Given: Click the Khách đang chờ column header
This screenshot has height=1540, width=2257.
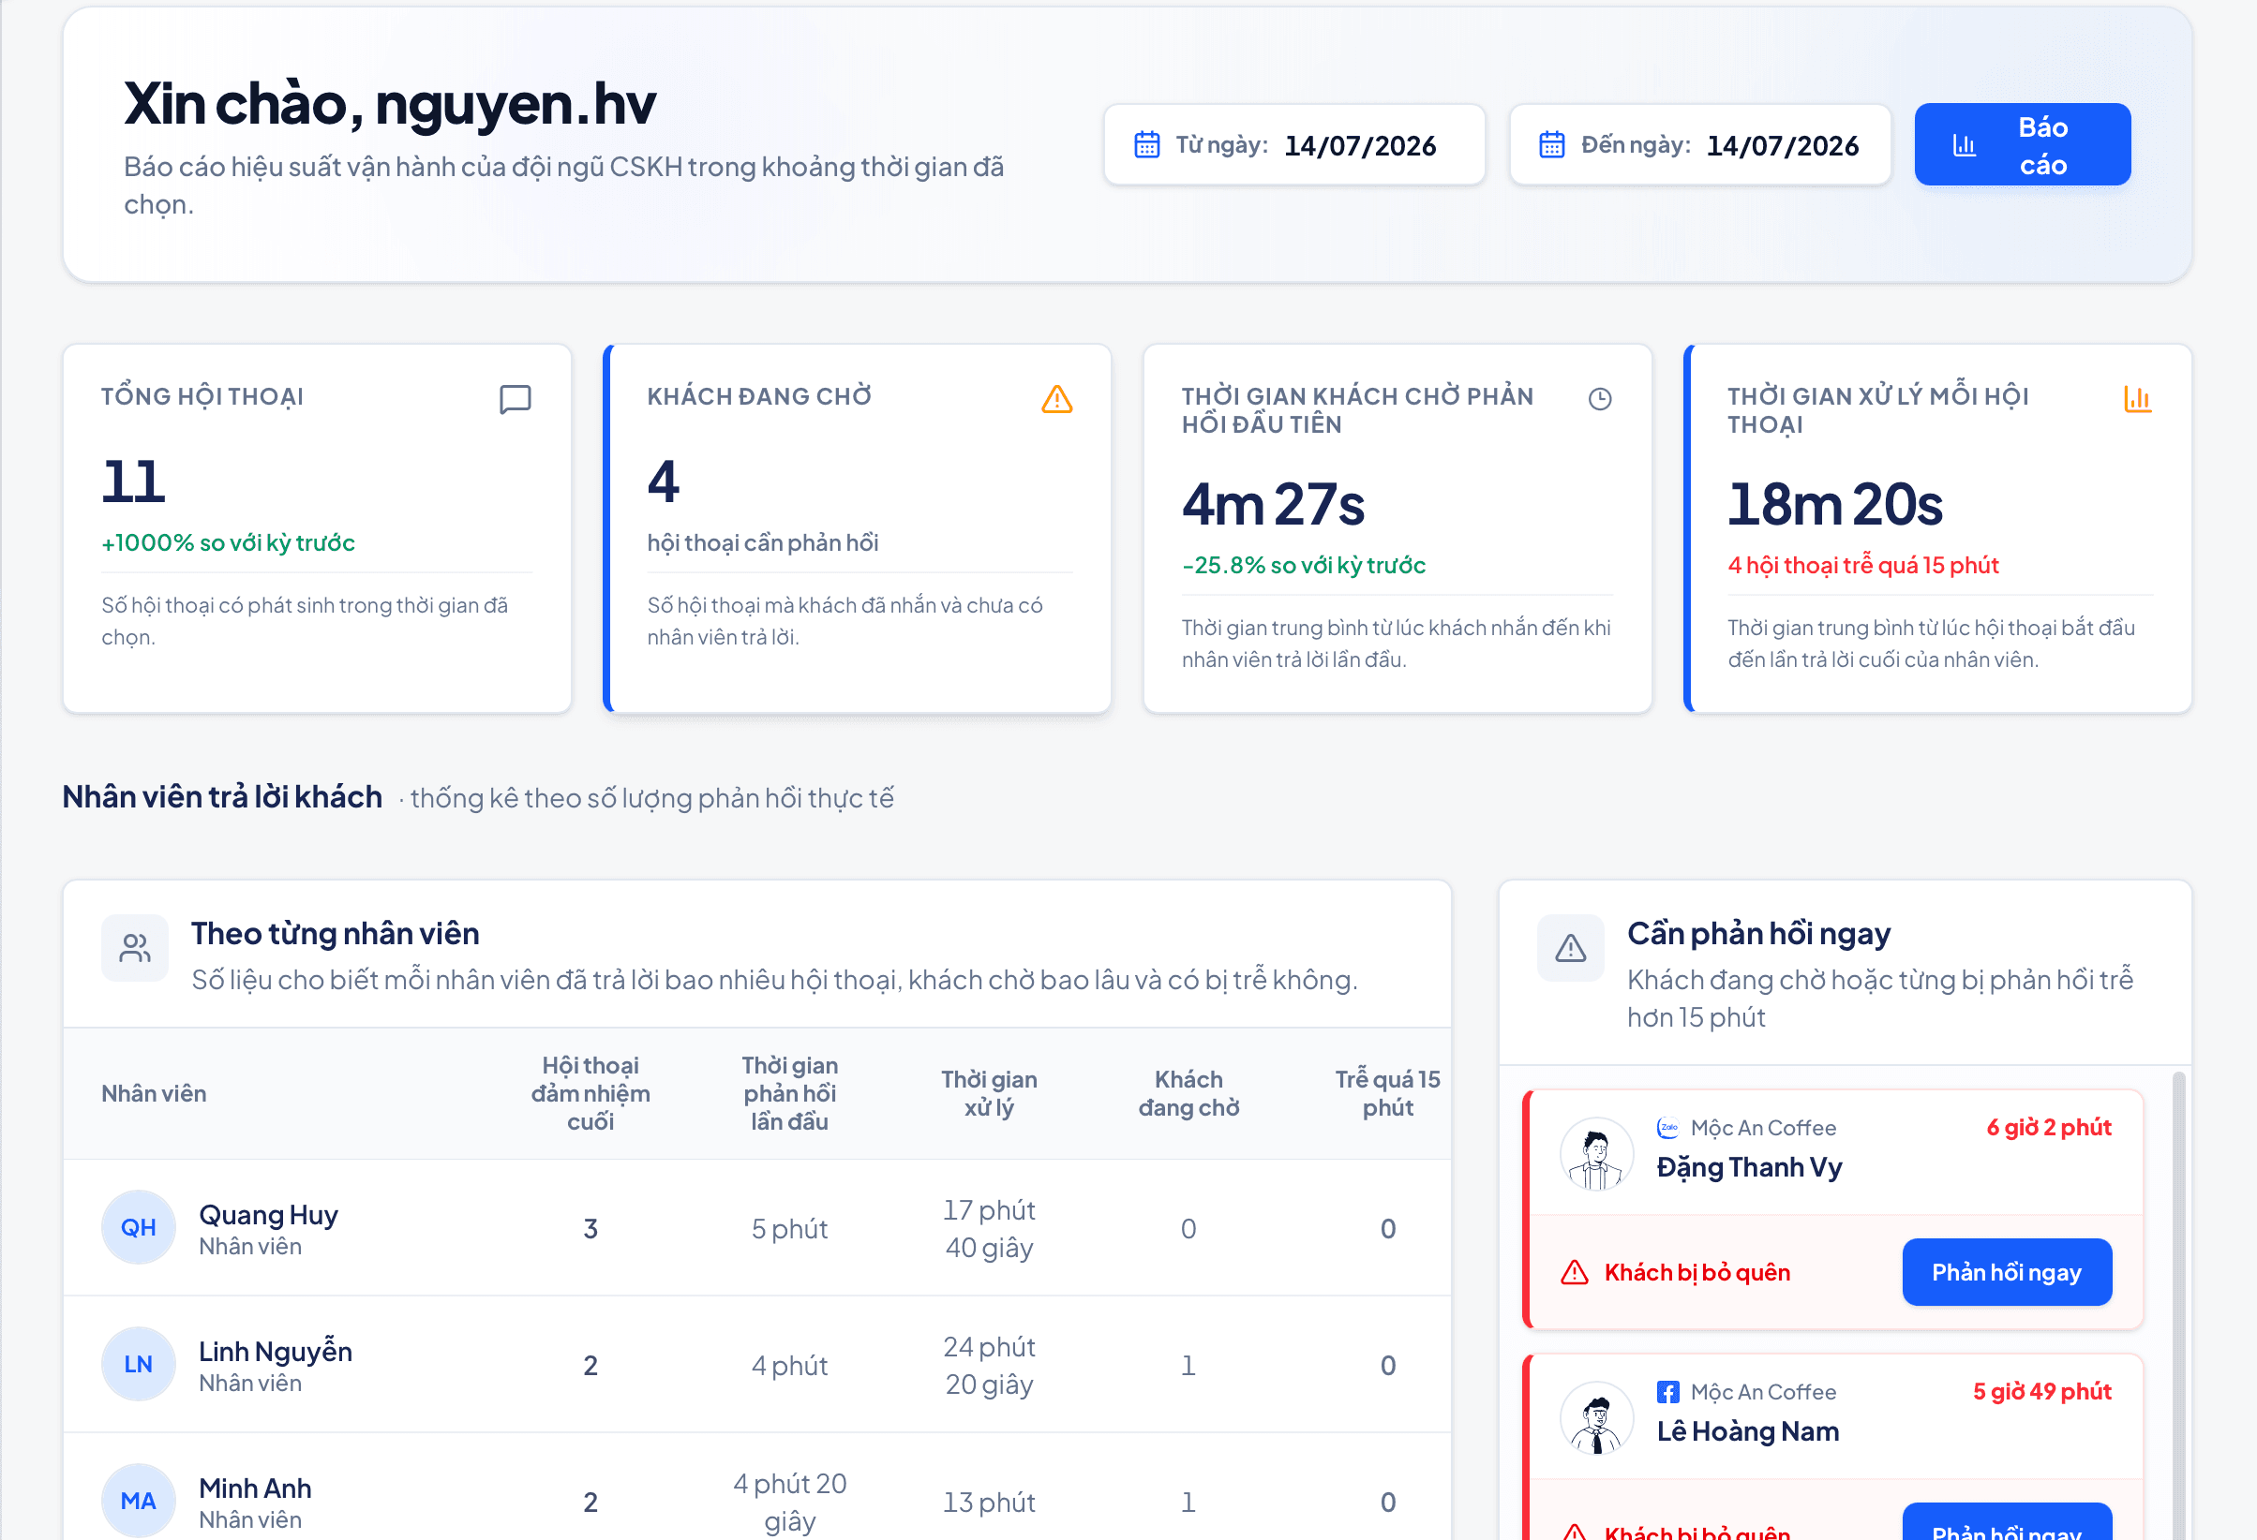Looking at the screenshot, I should [x=1188, y=1093].
